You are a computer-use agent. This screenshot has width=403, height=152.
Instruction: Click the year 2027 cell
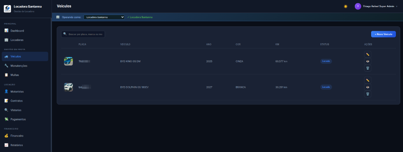(209, 87)
